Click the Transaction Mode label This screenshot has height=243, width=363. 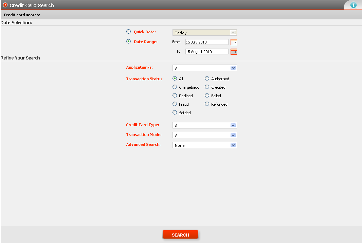pos(144,135)
